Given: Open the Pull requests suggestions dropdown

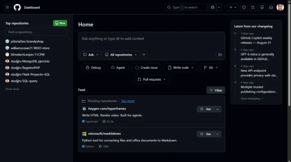Looking at the screenshot, I should coord(151,79).
